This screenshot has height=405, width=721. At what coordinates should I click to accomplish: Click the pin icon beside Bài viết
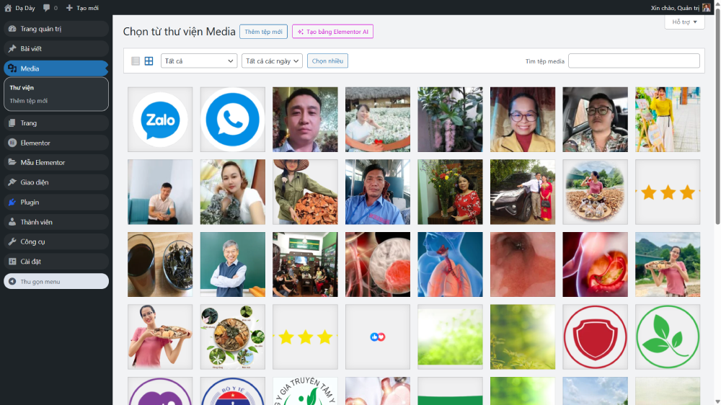click(x=12, y=49)
